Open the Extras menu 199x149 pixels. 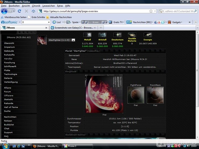[60, 6]
